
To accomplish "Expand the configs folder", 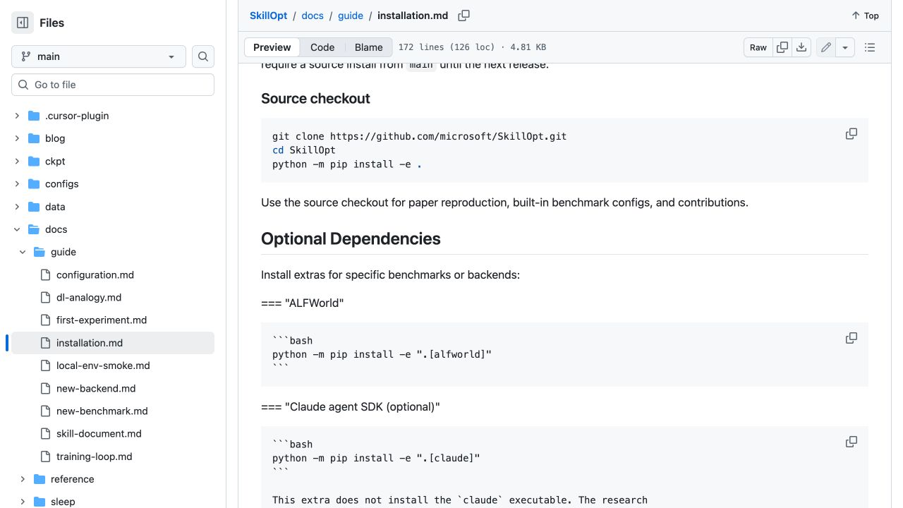I will coord(17,183).
